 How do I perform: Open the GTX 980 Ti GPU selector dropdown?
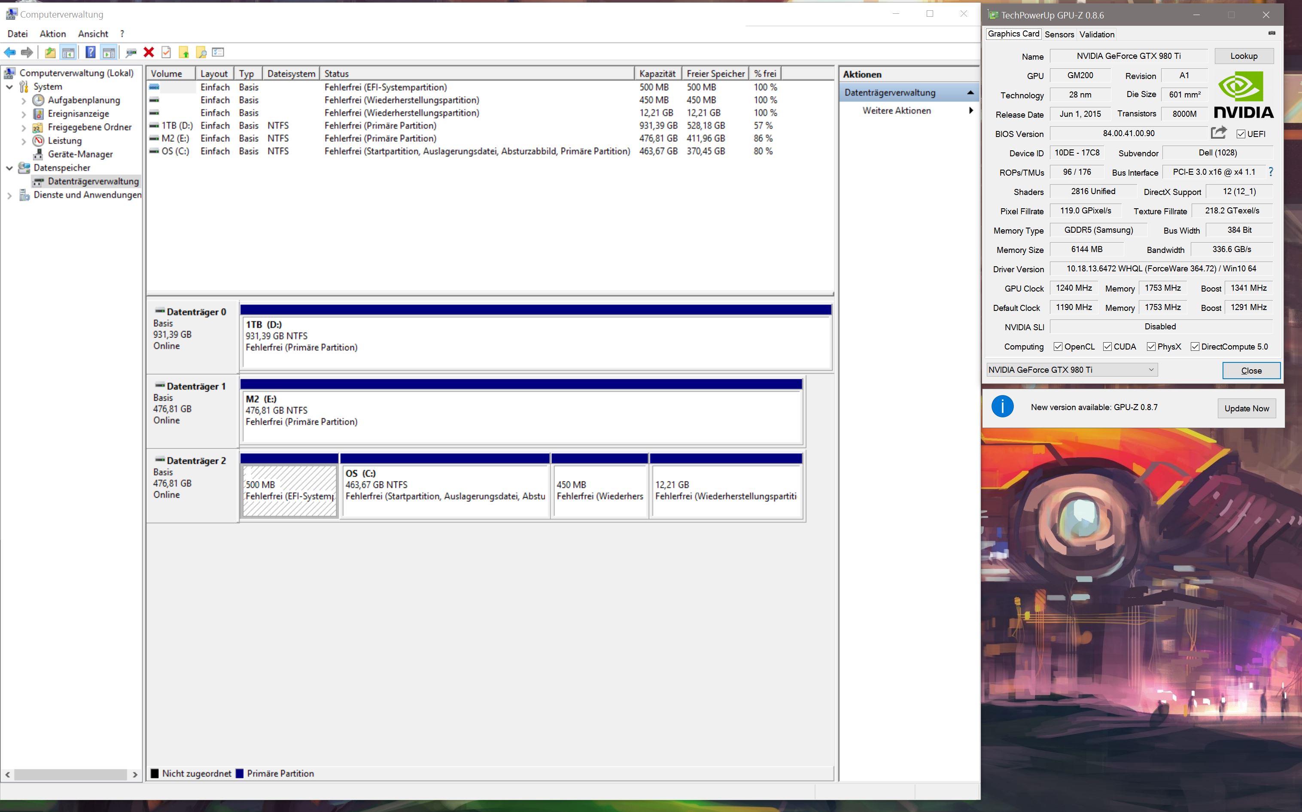tap(1072, 369)
